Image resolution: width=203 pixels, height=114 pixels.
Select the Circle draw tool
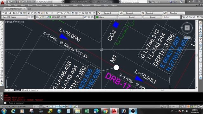click(2, 42)
